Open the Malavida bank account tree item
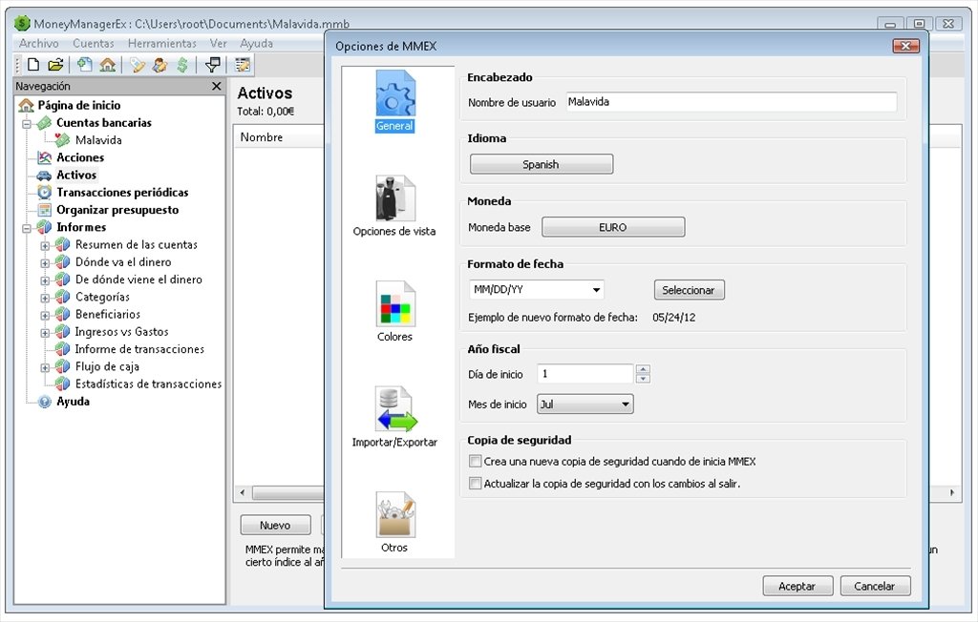The width and height of the screenshot is (978, 622). click(98, 140)
